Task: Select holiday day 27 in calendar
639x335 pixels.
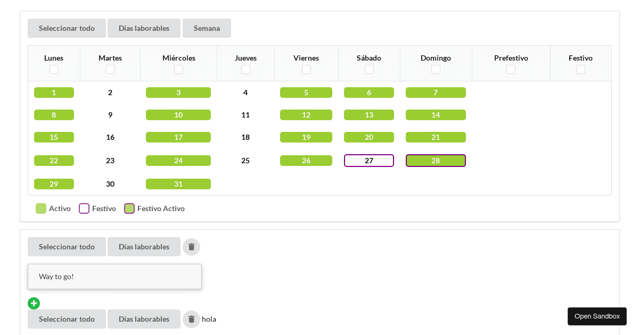Action: pyautogui.click(x=369, y=161)
